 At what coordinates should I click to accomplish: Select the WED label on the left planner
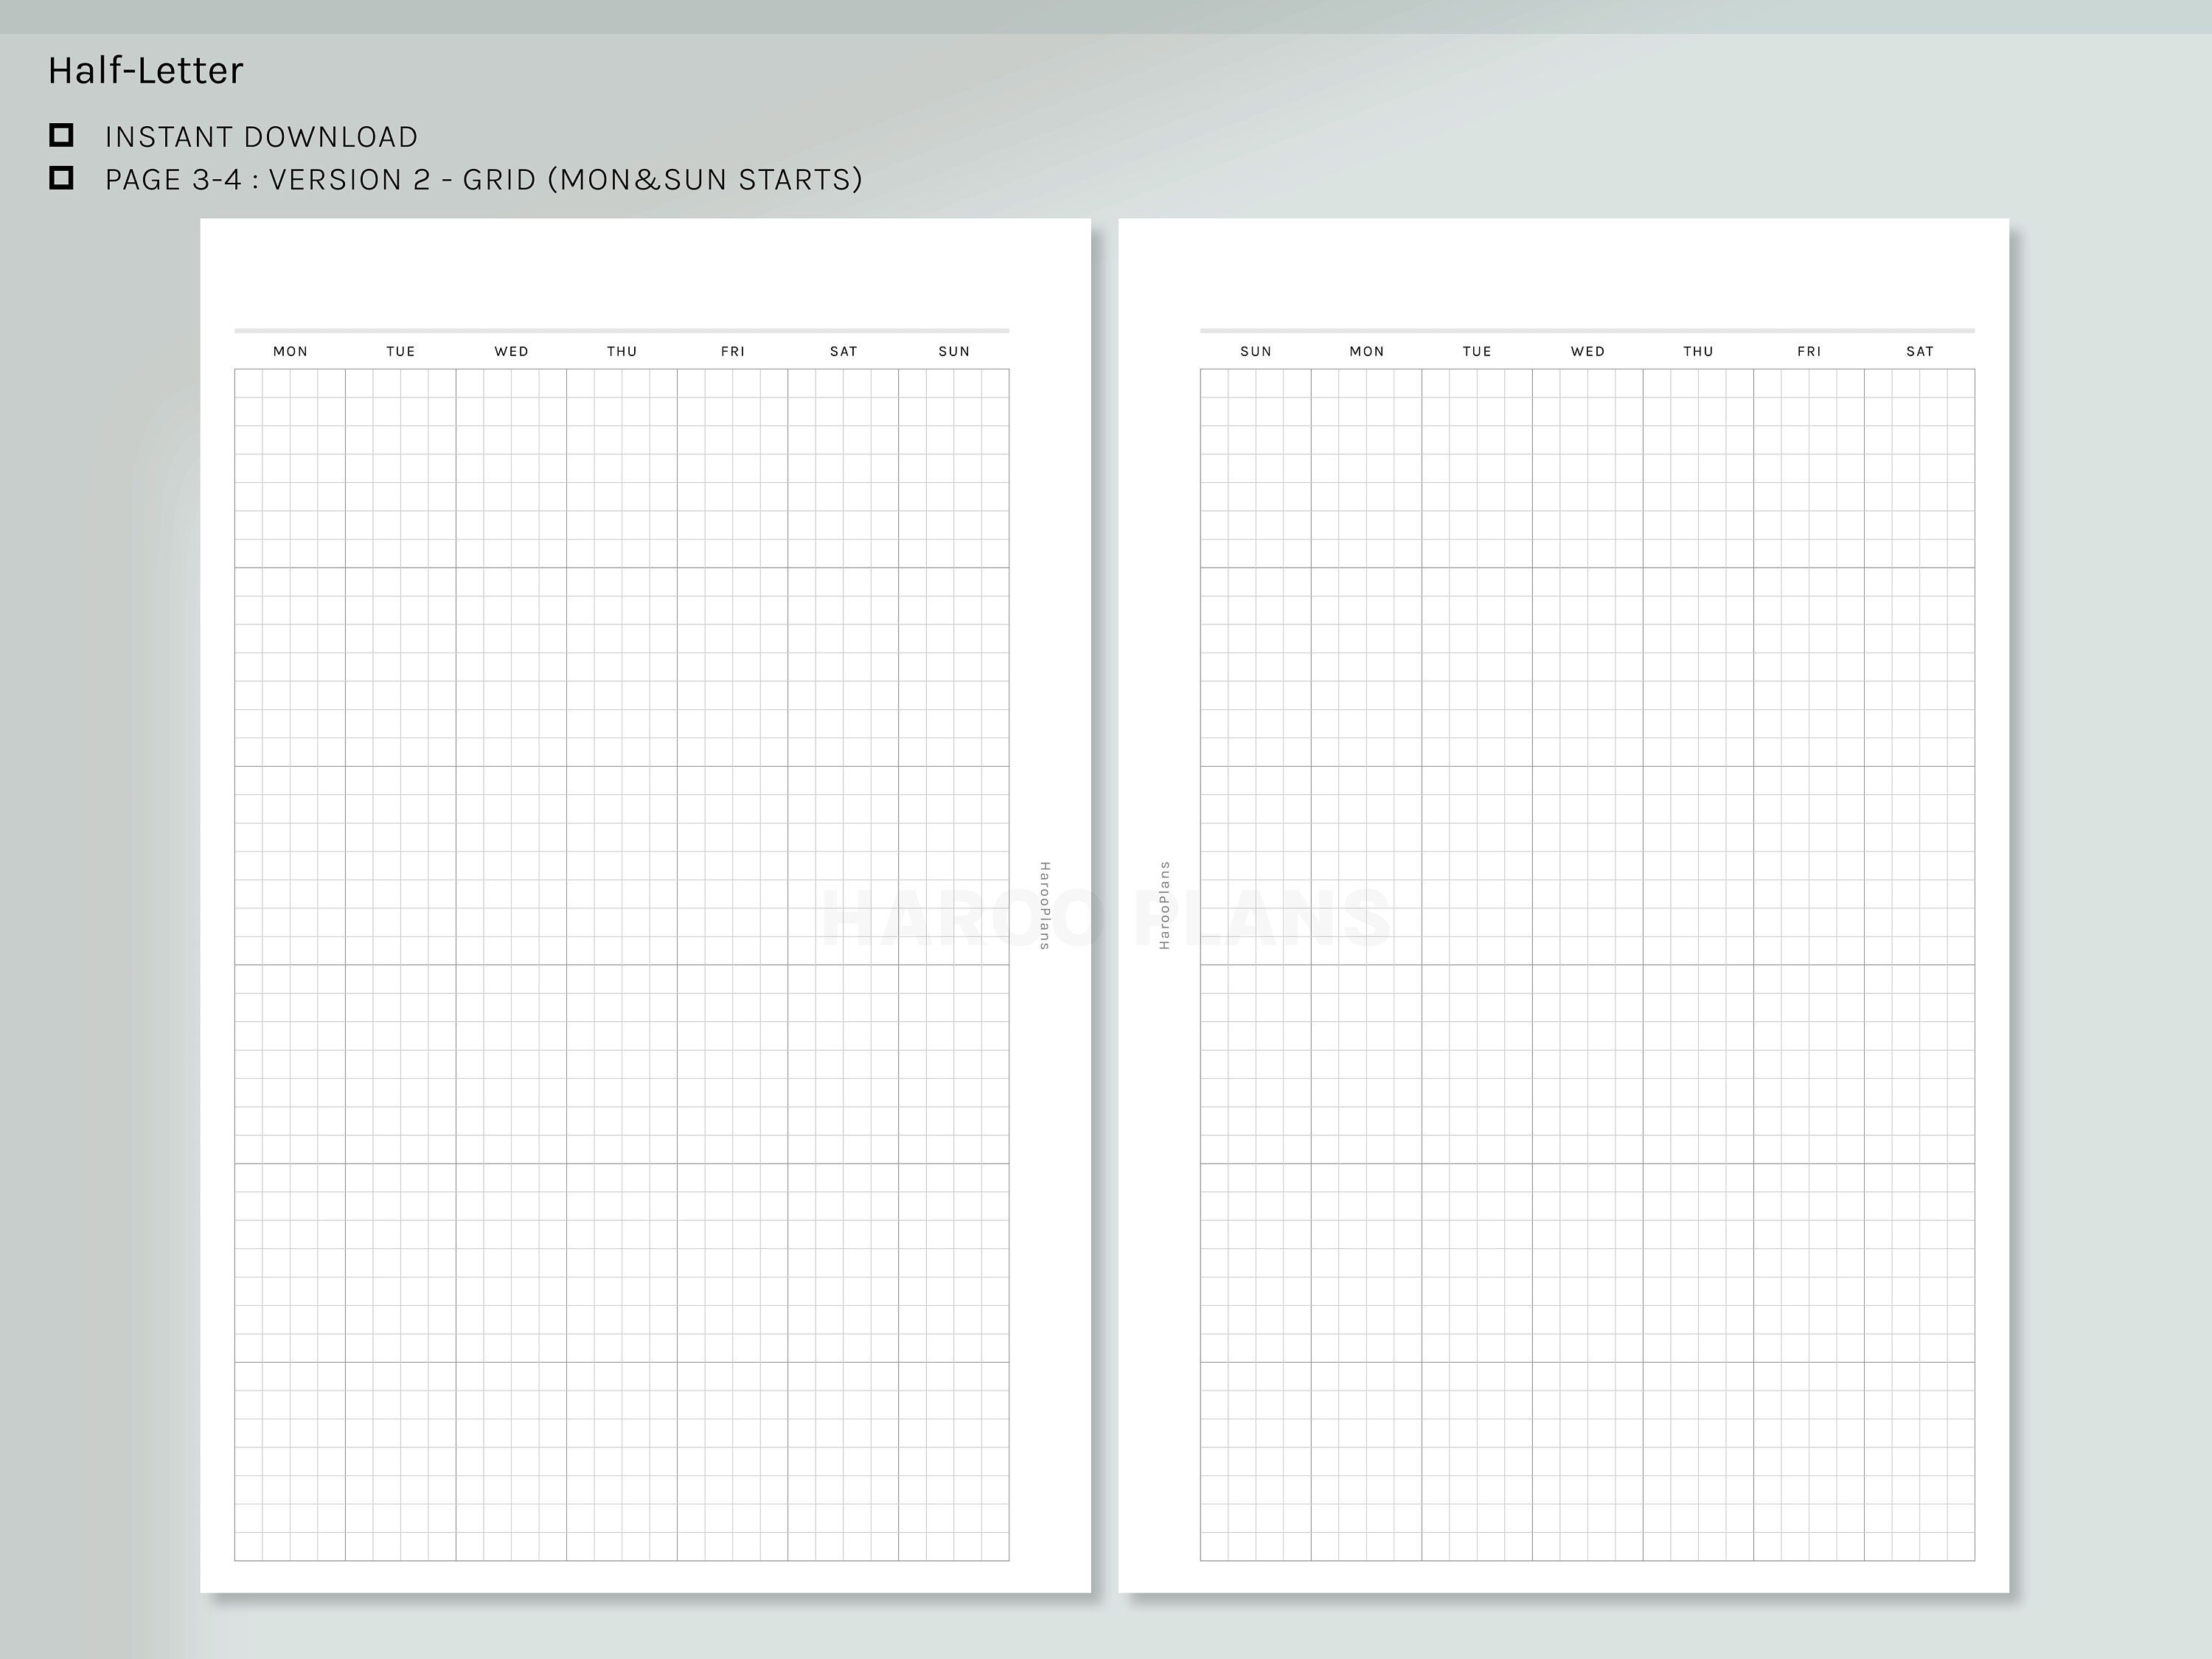coord(512,351)
